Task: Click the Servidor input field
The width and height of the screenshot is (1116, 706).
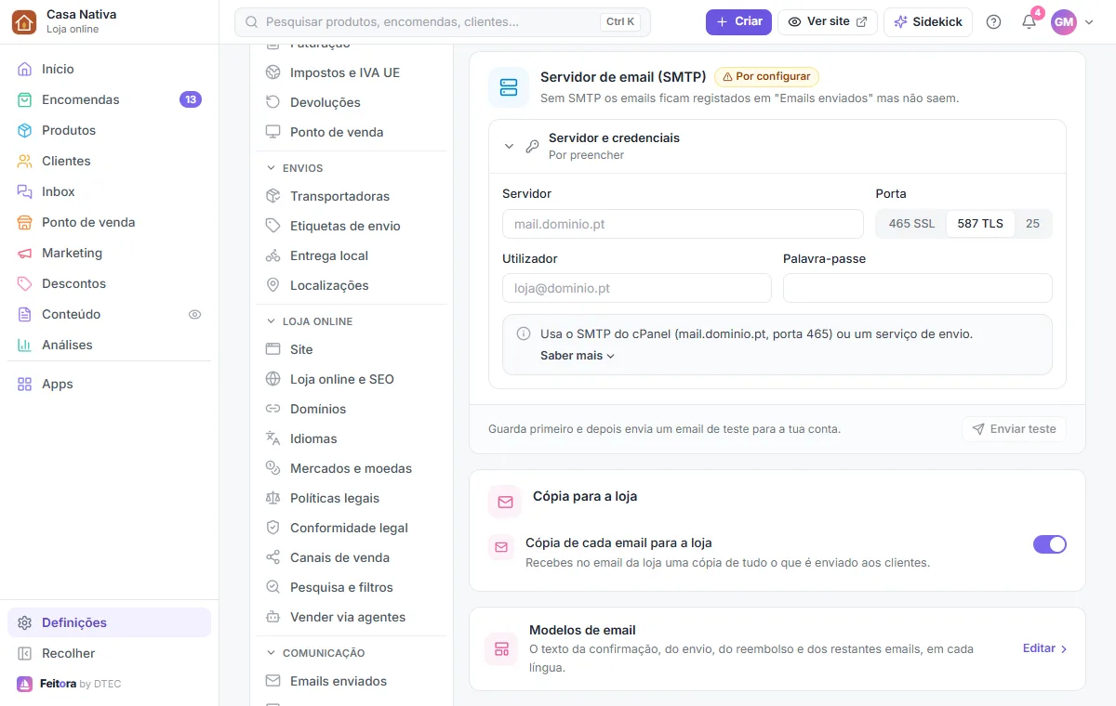Action: point(683,224)
